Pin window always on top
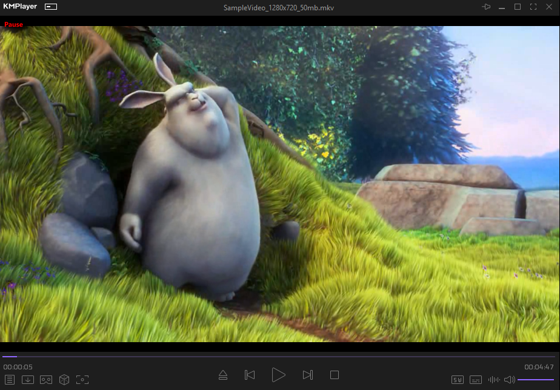560x390 pixels. 486,7
